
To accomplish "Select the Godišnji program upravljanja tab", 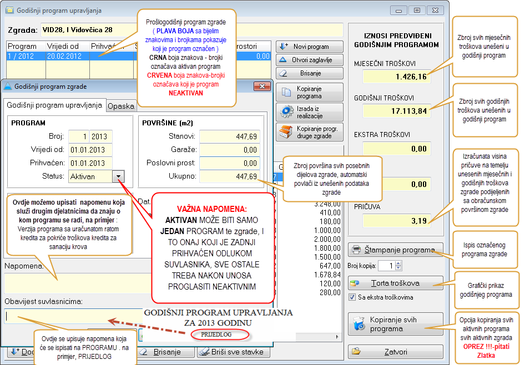I will click(x=54, y=105).
